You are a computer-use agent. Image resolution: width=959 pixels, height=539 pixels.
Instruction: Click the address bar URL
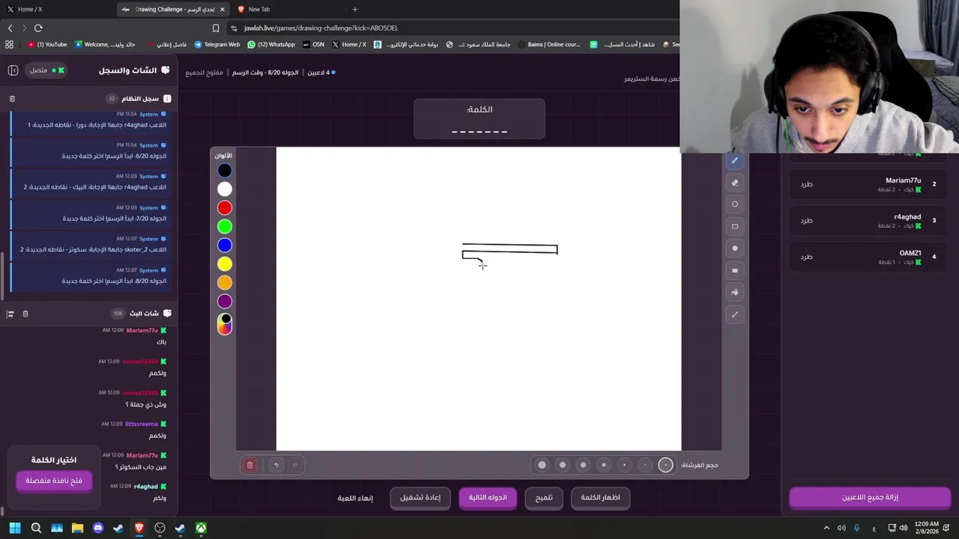(x=321, y=28)
